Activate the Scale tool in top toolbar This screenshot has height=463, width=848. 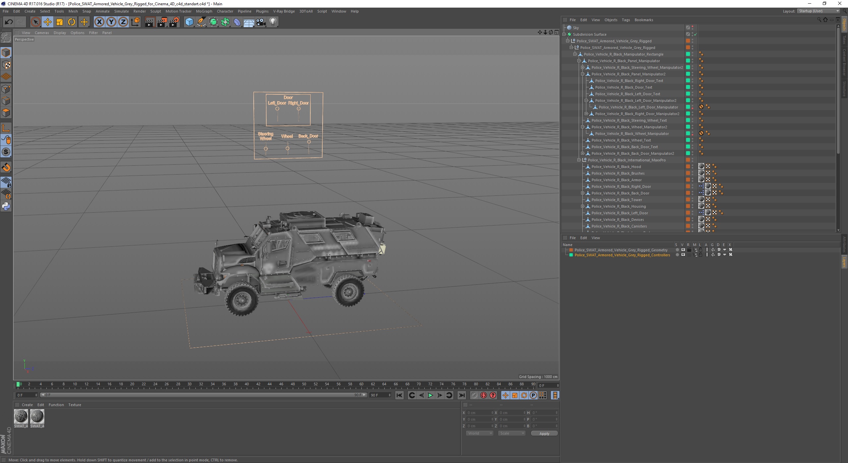click(x=60, y=22)
